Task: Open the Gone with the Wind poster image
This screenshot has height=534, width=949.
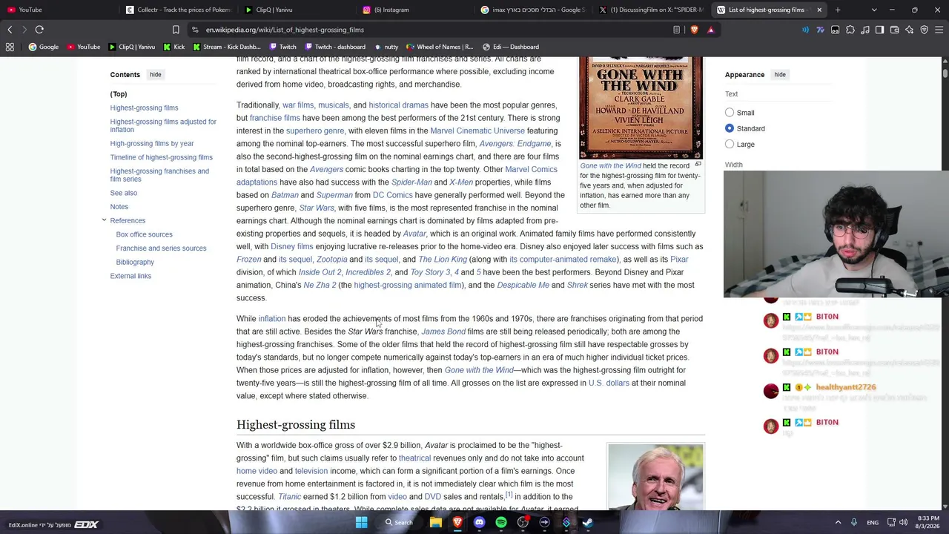Action: 641,108
